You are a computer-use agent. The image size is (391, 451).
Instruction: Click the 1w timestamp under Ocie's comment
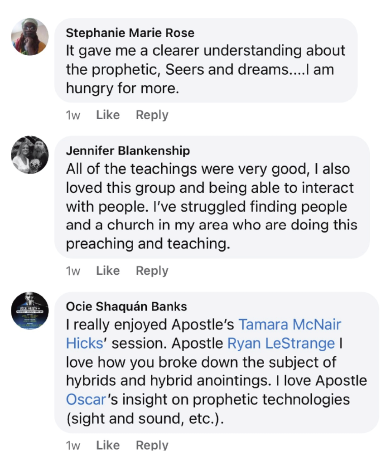pyautogui.click(x=73, y=446)
